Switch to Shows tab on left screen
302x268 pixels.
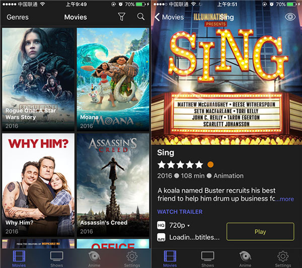56,259
